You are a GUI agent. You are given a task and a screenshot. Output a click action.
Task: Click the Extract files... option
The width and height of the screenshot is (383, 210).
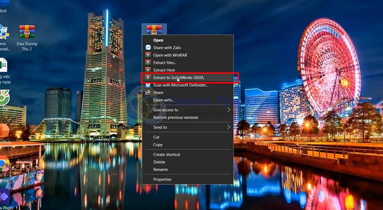[164, 63]
